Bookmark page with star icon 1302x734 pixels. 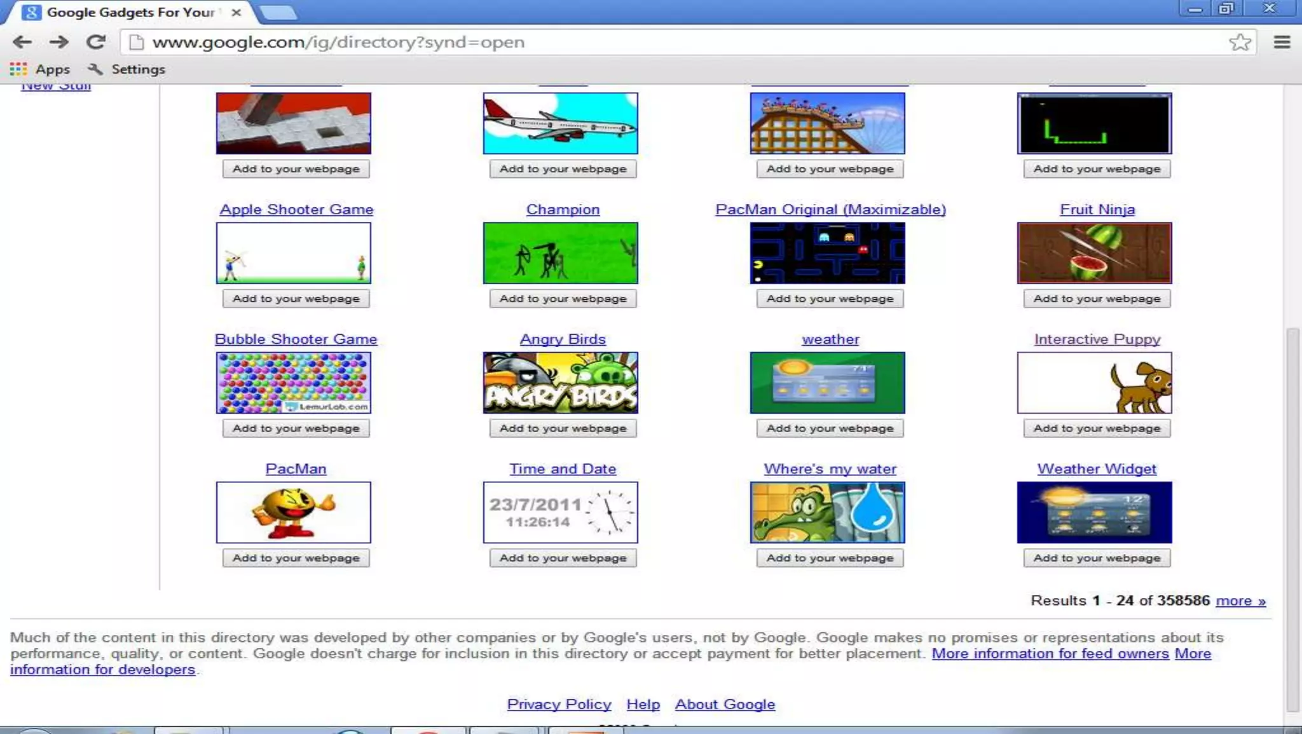coord(1239,42)
